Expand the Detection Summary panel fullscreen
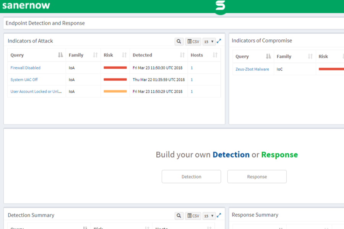Image resolution: width=344 pixels, height=229 pixels. (219, 215)
